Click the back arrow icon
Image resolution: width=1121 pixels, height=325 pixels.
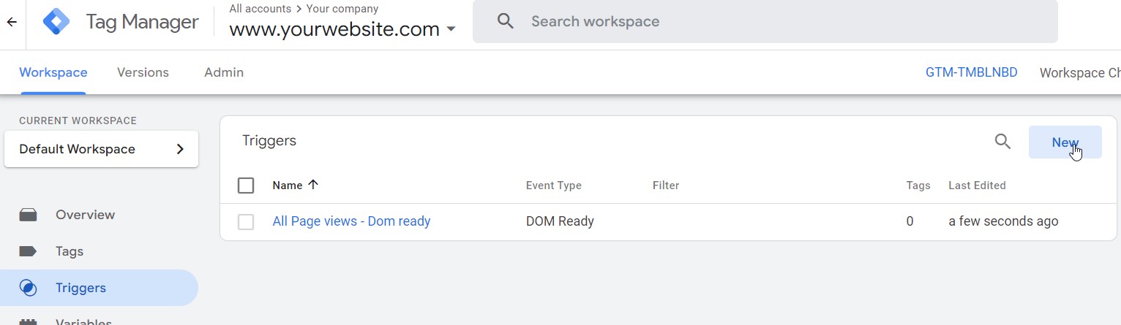click(x=12, y=22)
